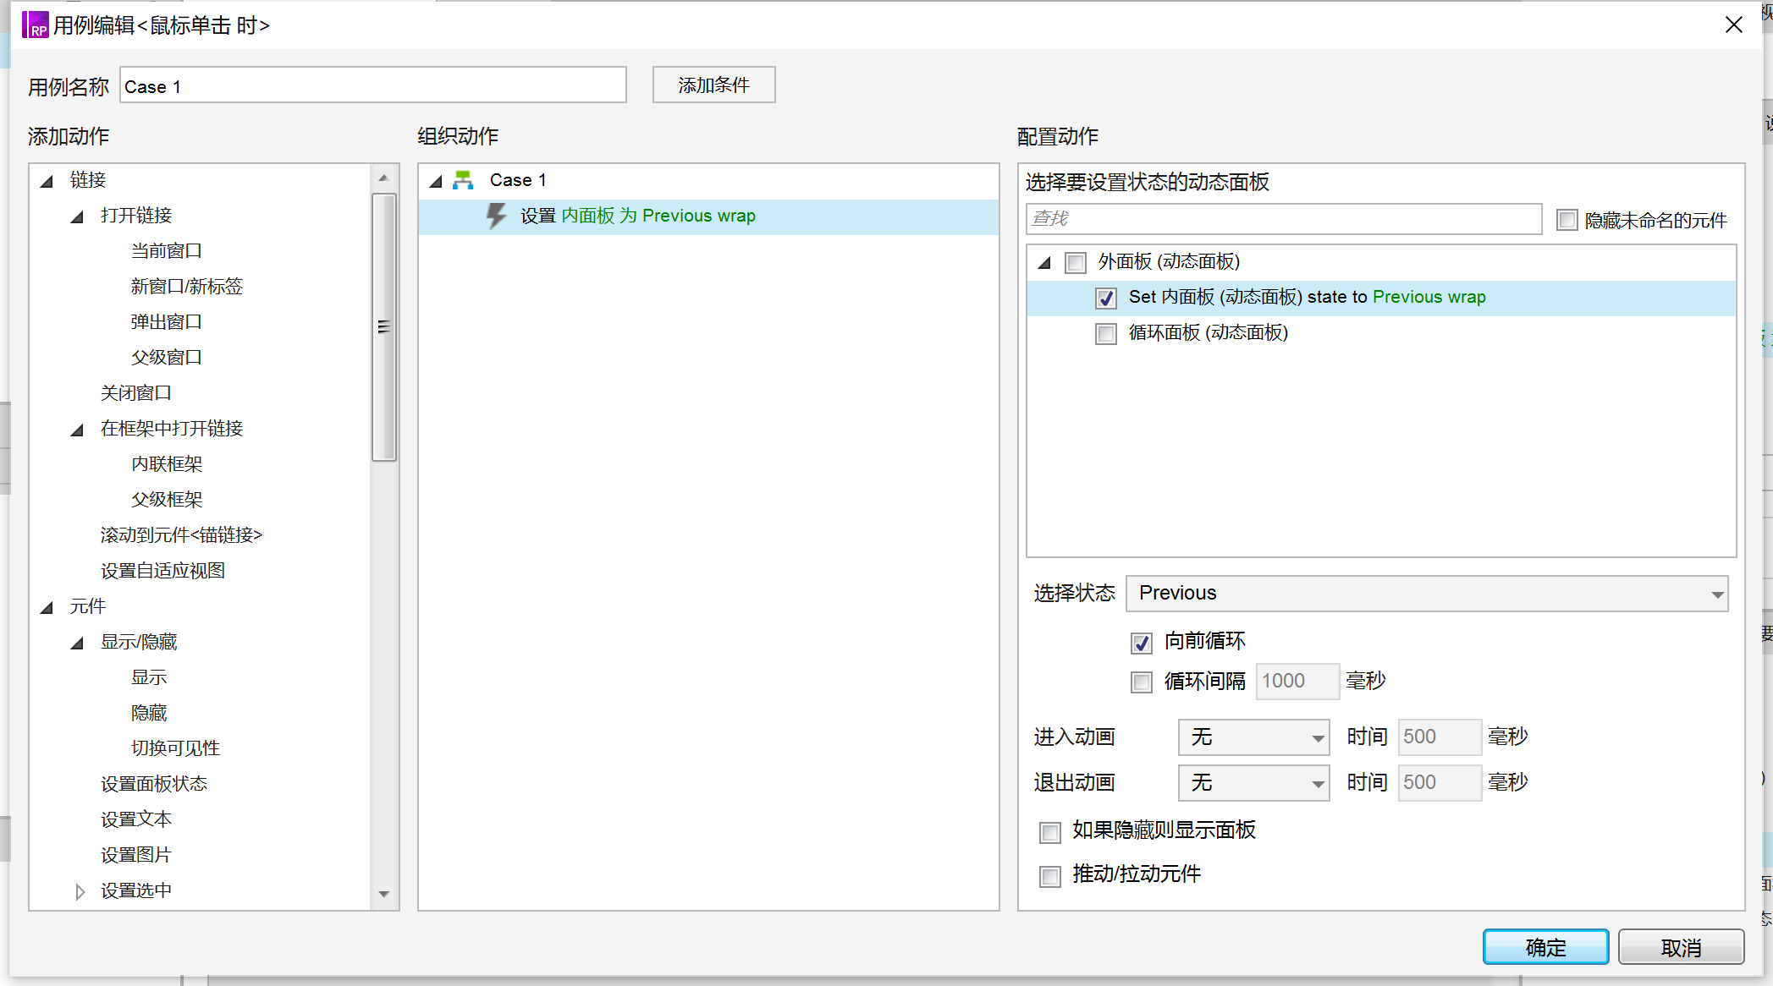
Task: Check the 循环面板 (动态面板) checkbox
Action: [x=1105, y=333]
